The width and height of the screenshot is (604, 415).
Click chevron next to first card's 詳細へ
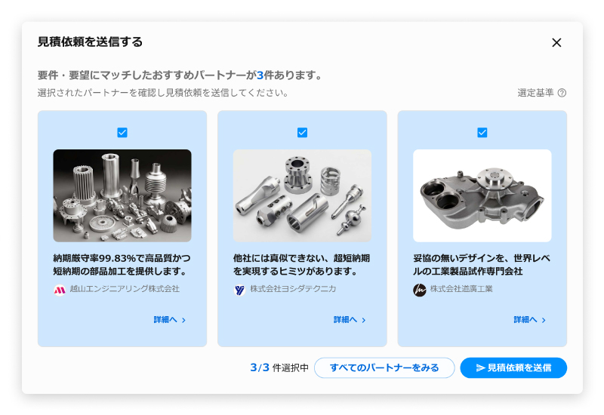[183, 320]
